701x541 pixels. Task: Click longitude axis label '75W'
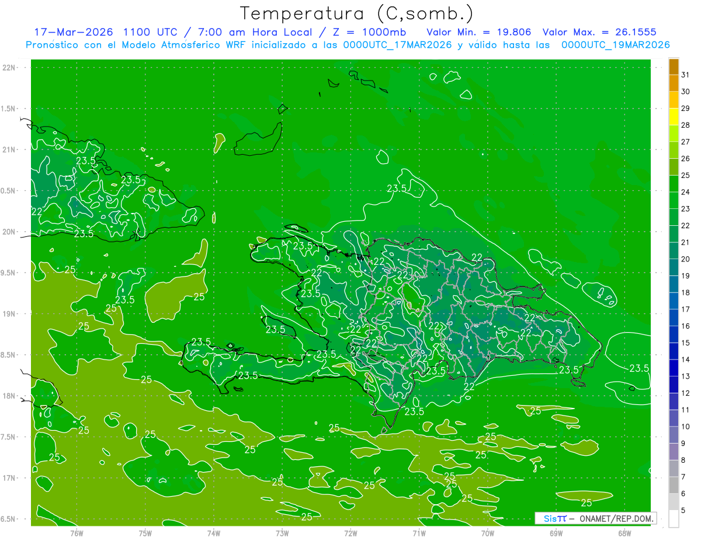pyautogui.click(x=145, y=533)
